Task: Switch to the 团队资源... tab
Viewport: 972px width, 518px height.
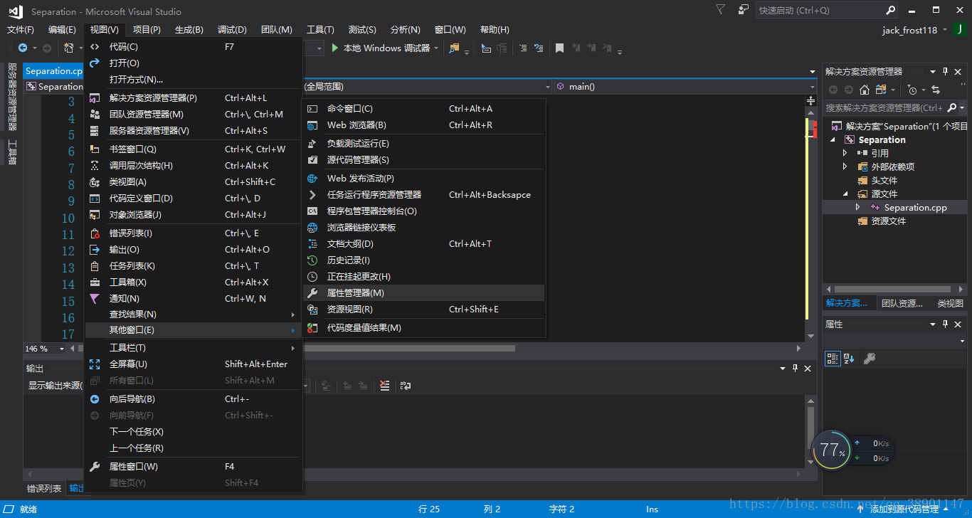Action: tap(902, 303)
